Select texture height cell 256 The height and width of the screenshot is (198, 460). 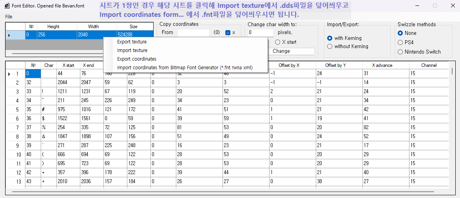[57, 35]
